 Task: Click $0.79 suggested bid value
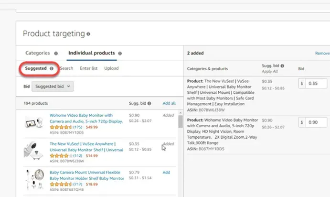tap(134, 172)
